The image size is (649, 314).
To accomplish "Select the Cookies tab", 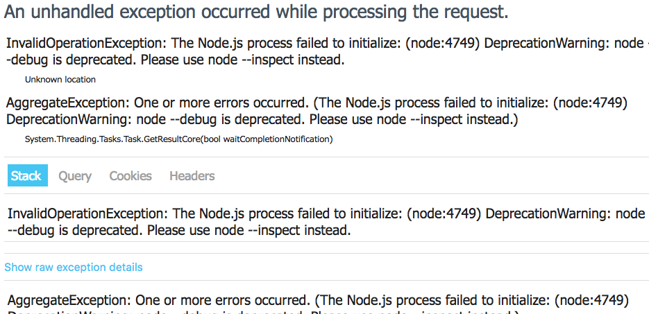I will (130, 176).
